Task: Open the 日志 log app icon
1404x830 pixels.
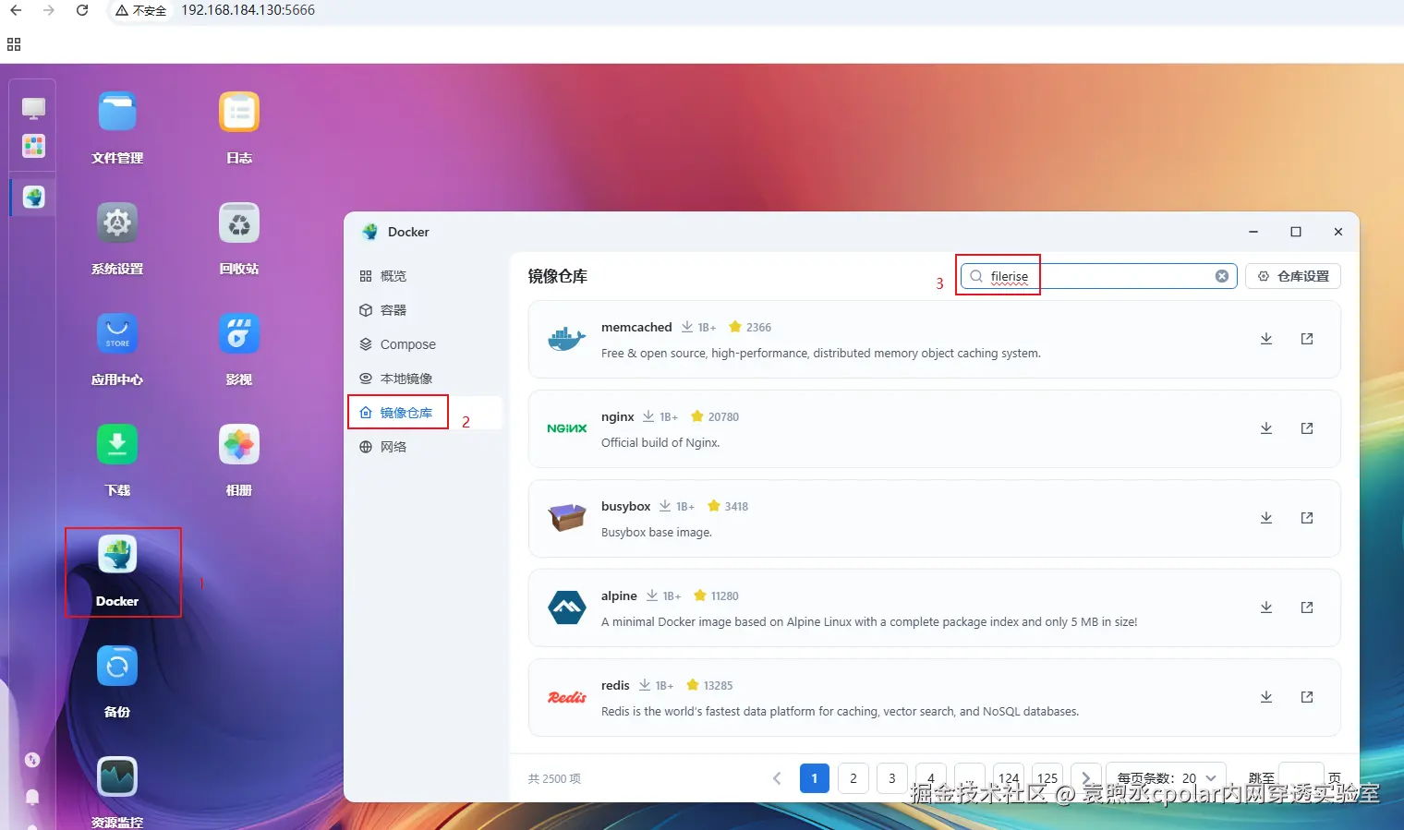Action: 239,113
